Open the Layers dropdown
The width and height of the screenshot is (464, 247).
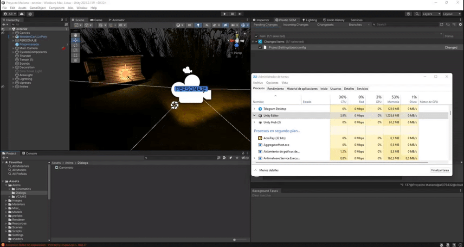(x=430, y=14)
